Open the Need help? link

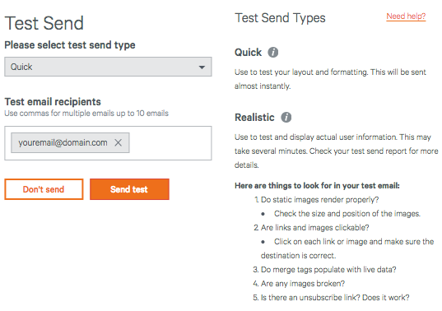pyautogui.click(x=406, y=16)
